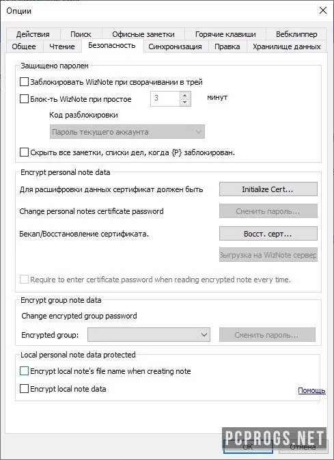The image size is (334, 460).
Task: Expand Encrypted group combo box
Action: (x=149, y=335)
